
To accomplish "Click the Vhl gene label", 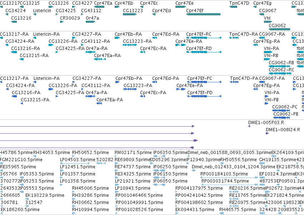I will coord(267,18).
